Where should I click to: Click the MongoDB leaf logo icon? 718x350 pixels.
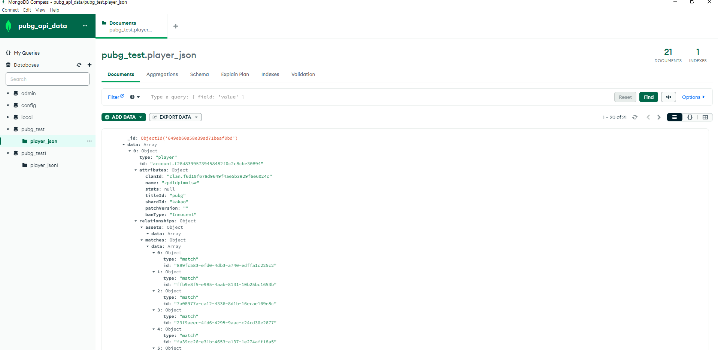pos(9,26)
